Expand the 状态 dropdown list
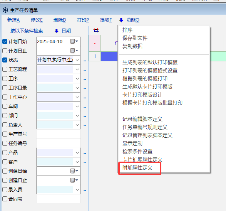 (x=77, y=60)
